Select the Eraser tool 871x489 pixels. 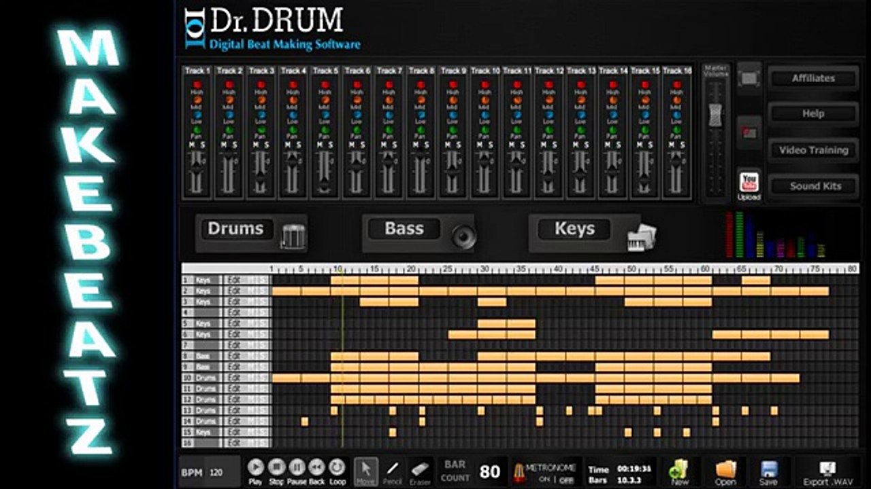pyautogui.click(x=420, y=471)
